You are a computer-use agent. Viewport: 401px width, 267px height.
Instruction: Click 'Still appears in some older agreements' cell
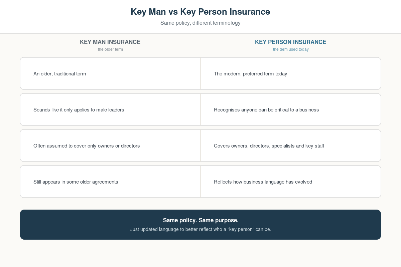[110, 182]
